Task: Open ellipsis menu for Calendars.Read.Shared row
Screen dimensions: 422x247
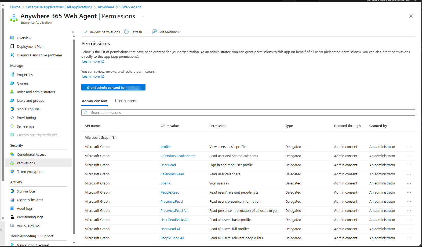Action: (409, 156)
